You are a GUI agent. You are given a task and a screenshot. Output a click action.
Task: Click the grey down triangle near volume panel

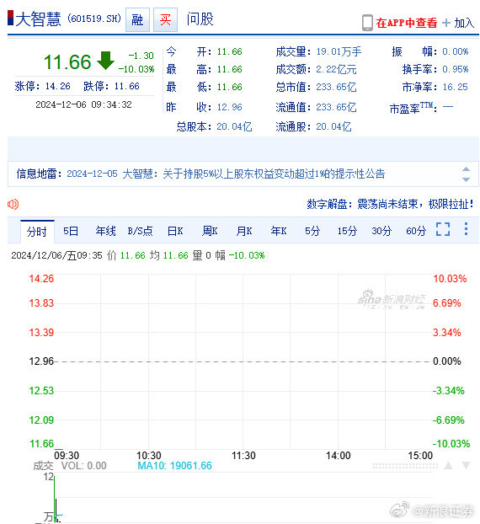(x=466, y=465)
